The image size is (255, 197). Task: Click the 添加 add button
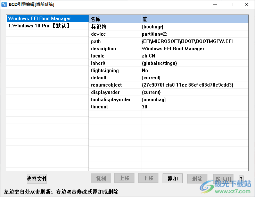173,178
